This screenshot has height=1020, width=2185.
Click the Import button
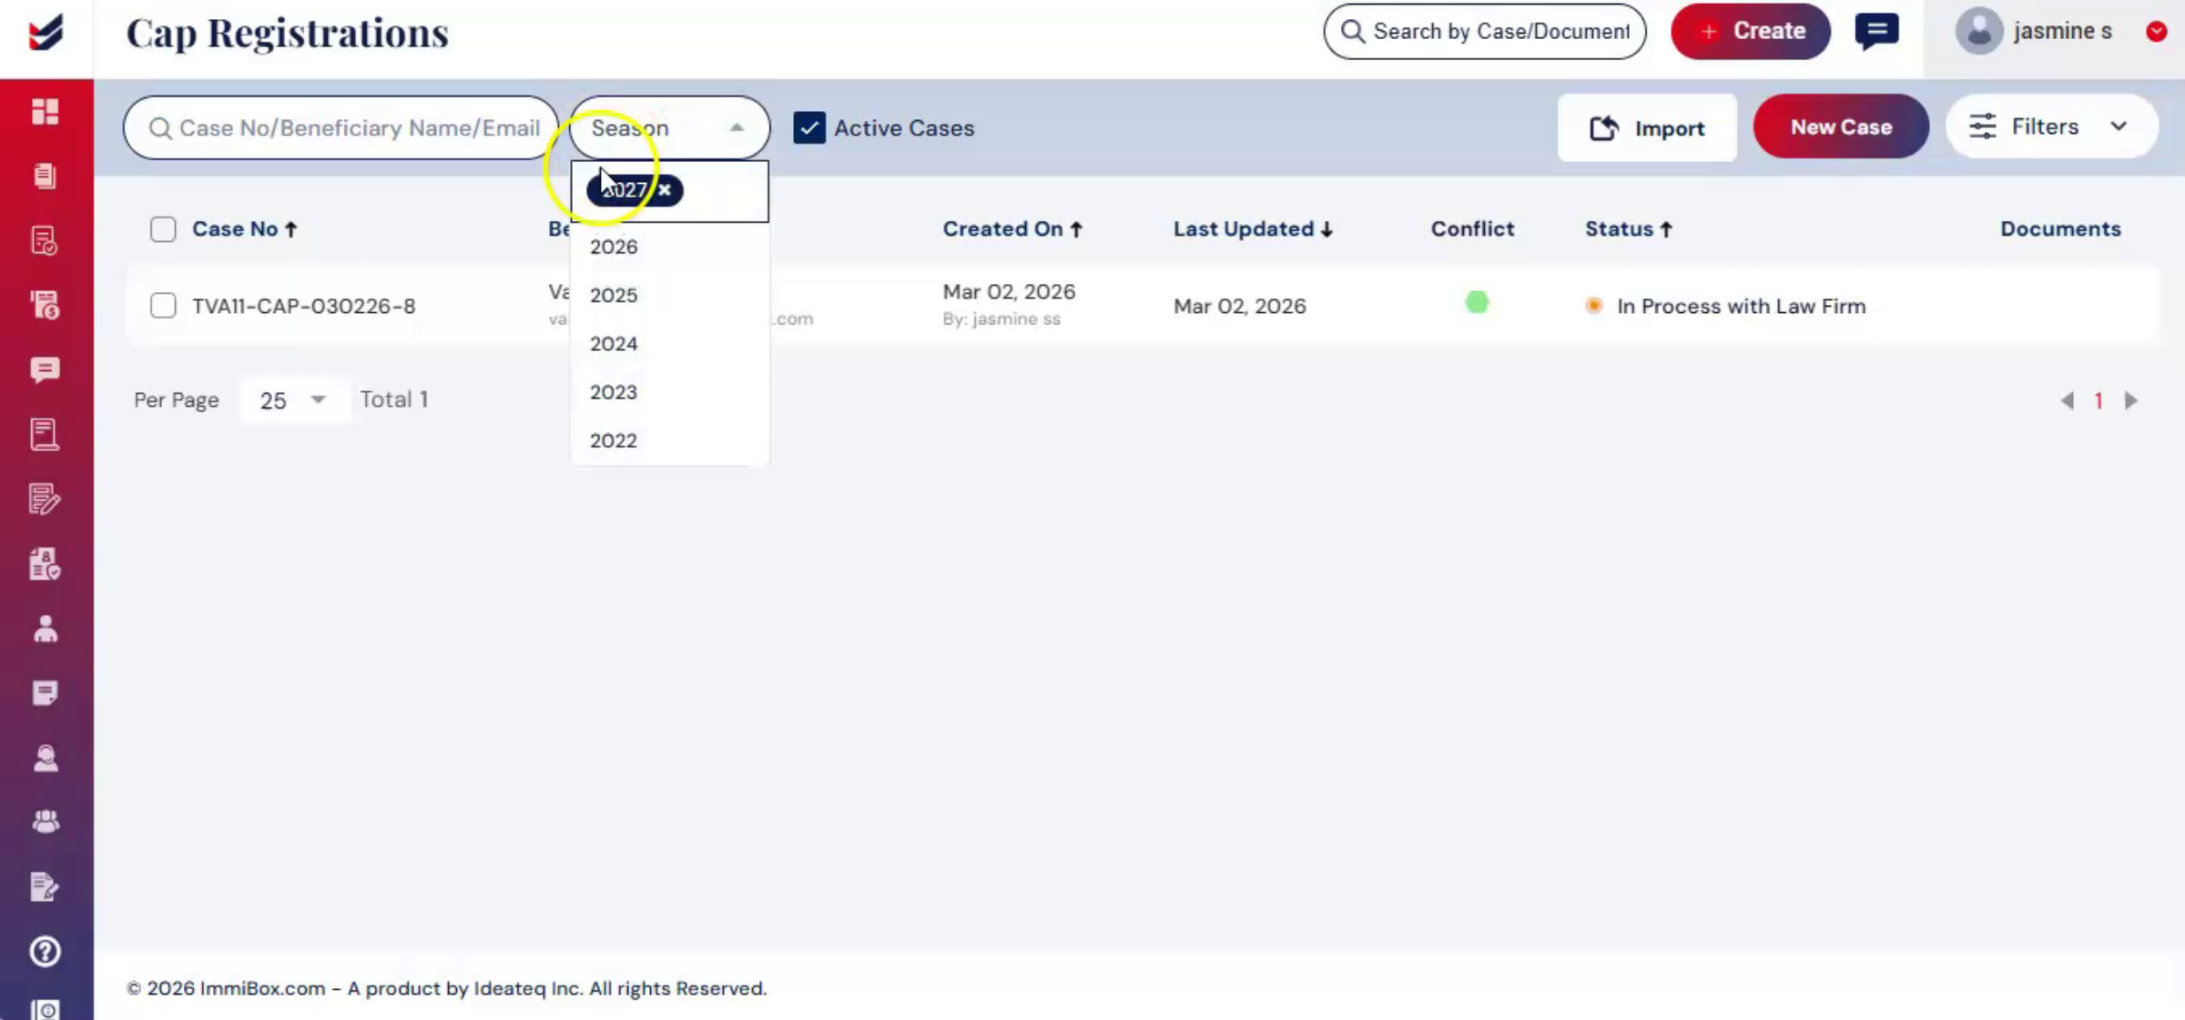click(x=1647, y=128)
